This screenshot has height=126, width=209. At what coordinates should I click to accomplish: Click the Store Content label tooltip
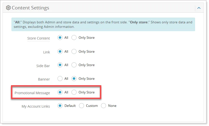pos(38,38)
